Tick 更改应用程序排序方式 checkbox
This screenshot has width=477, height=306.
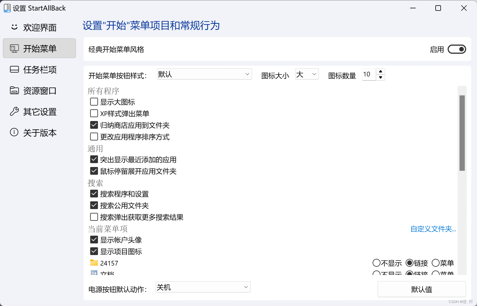tap(94, 137)
